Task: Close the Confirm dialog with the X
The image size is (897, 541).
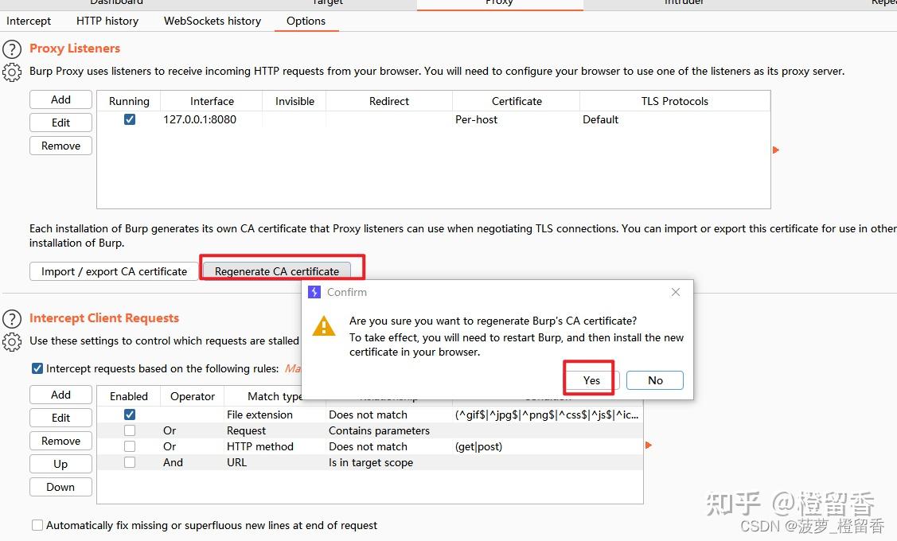Action: [x=675, y=292]
